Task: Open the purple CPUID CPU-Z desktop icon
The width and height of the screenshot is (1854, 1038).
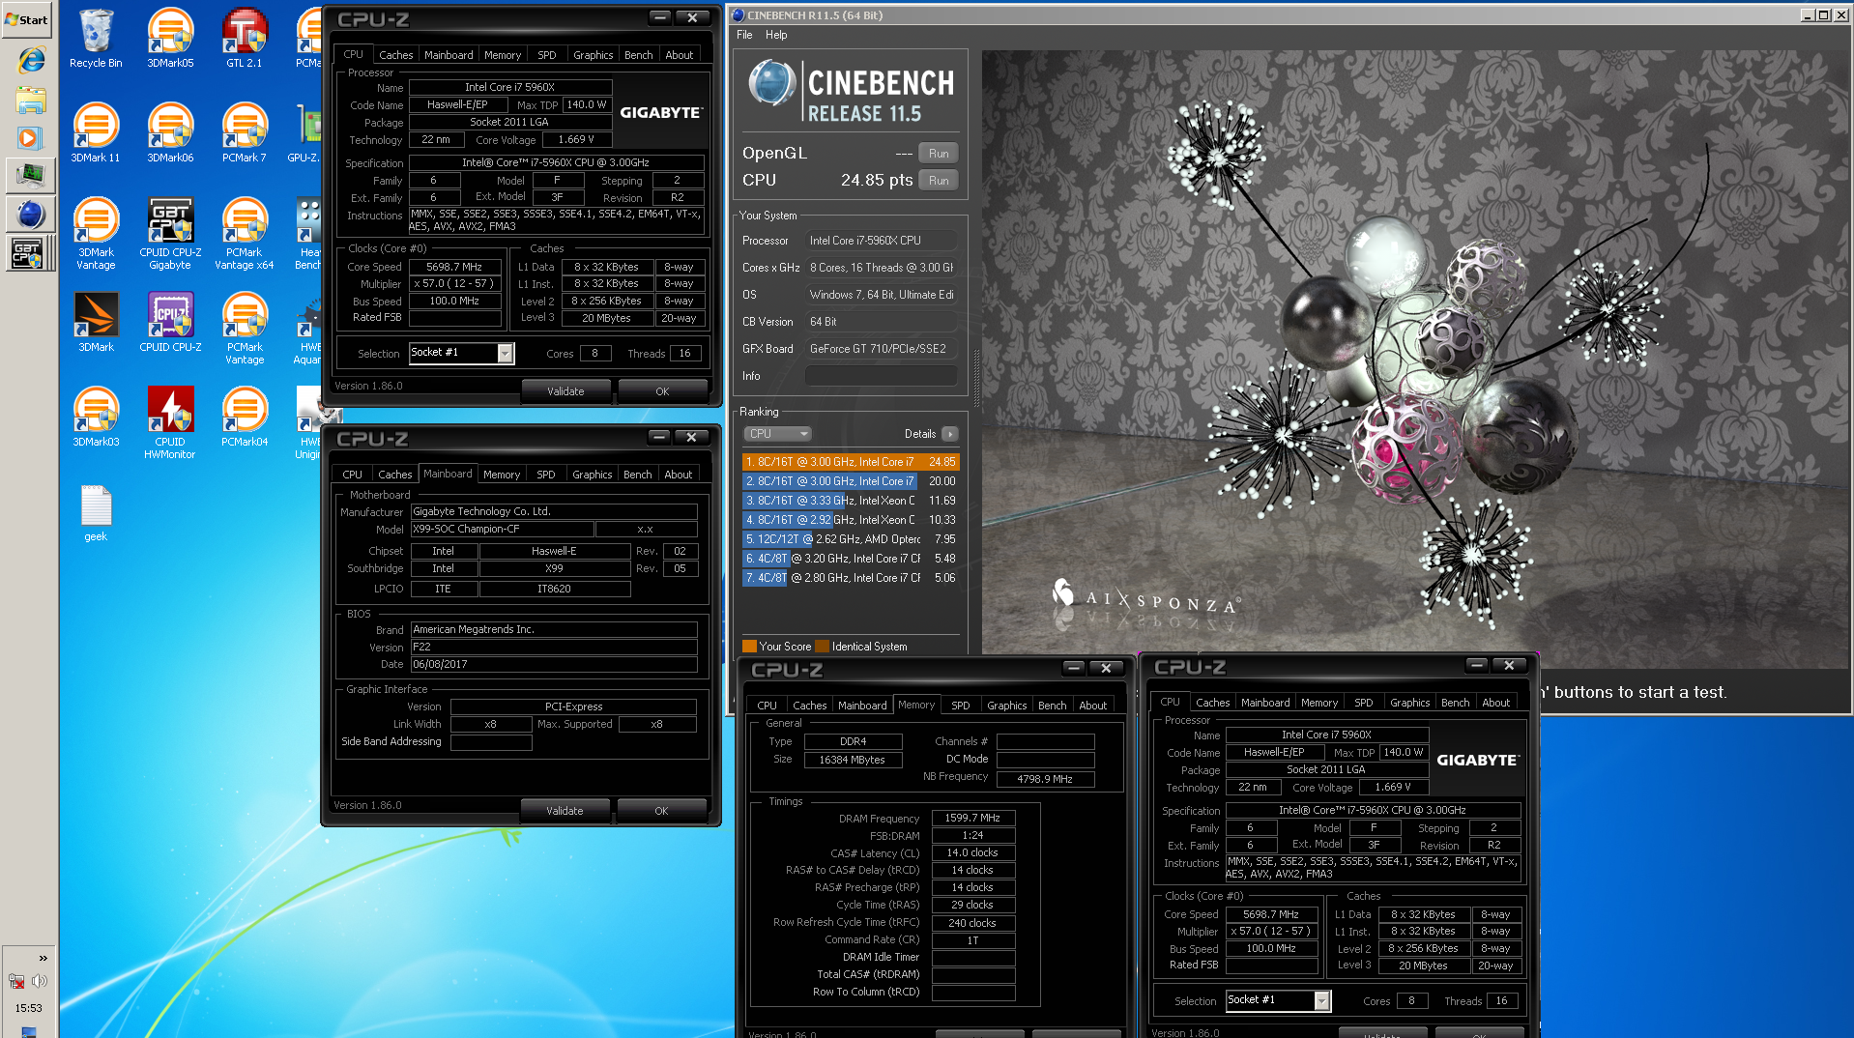Action: click(x=170, y=323)
